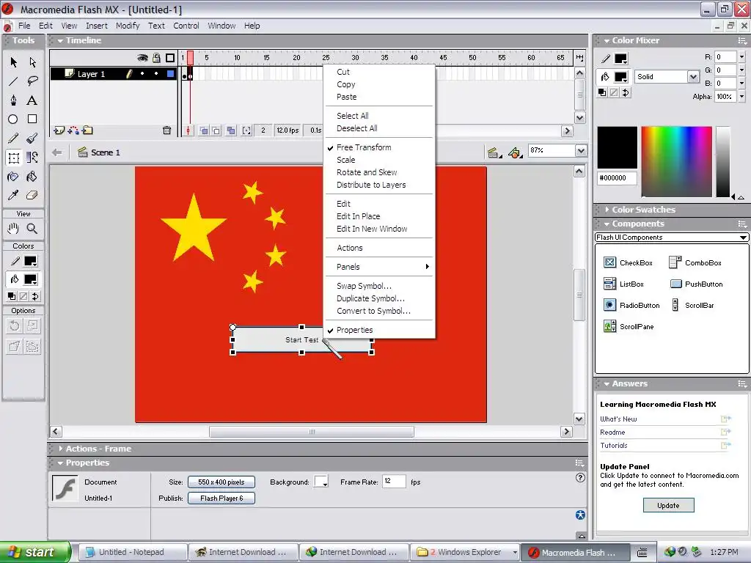Click Edit Symbols icon
The height and width of the screenshot is (563, 751).
[515, 152]
